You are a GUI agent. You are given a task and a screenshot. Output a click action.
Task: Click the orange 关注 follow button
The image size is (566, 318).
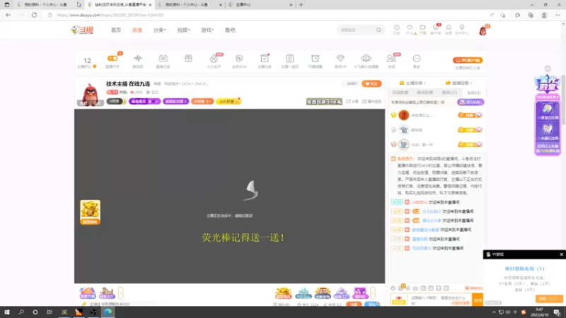[x=371, y=83]
